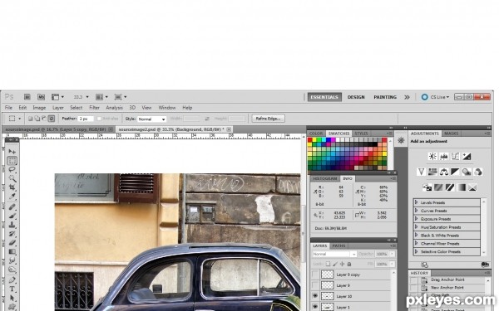
Task: Select the History Brush tool
Action: (12, 234)
